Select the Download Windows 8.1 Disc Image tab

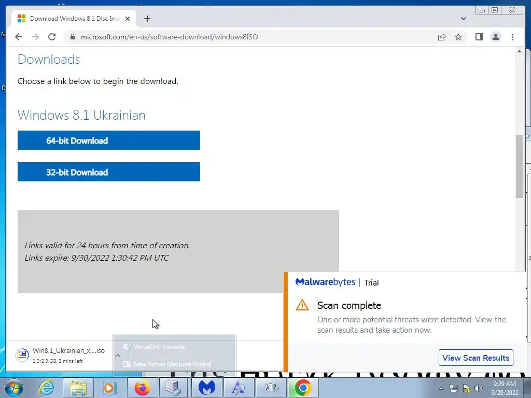click(74, 19)
